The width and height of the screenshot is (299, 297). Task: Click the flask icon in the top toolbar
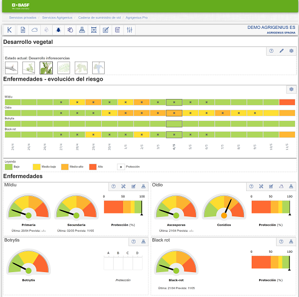(x=82, y=30)
